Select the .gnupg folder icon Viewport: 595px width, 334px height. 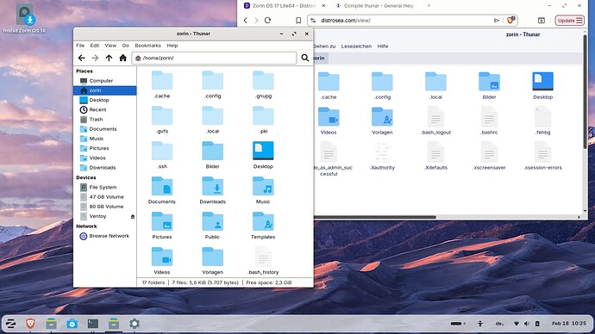click(263, 80)
